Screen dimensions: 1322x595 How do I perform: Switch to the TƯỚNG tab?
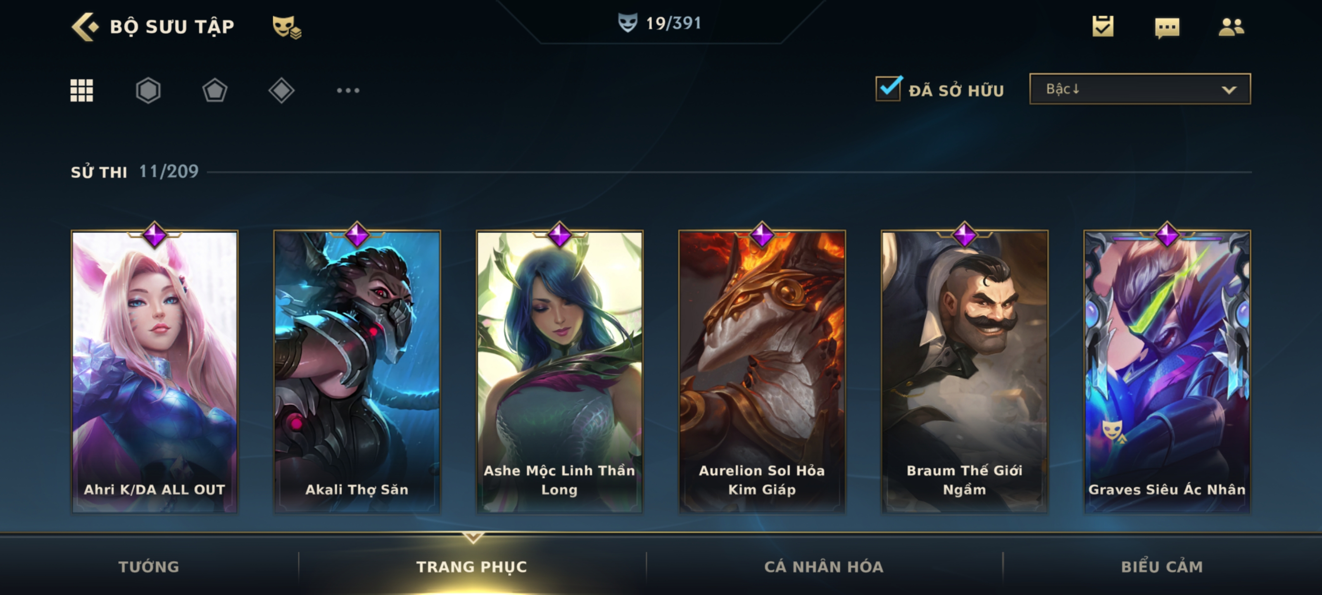pyautogui.click(x=149, y=566)
